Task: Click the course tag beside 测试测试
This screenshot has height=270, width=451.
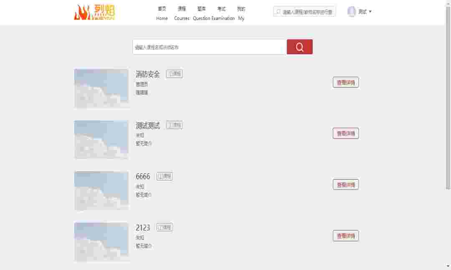Action: coord(174,125)
